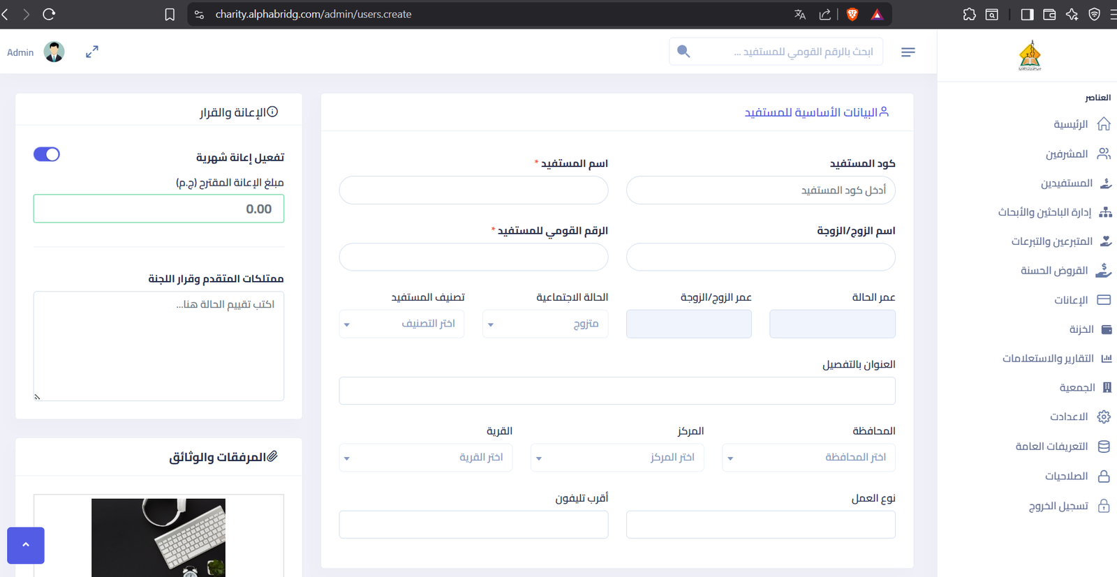Viewport: 1117px width, 577px height.
Task: Click الرقم القومي للمستفيد input field
Action: [473, 257]
